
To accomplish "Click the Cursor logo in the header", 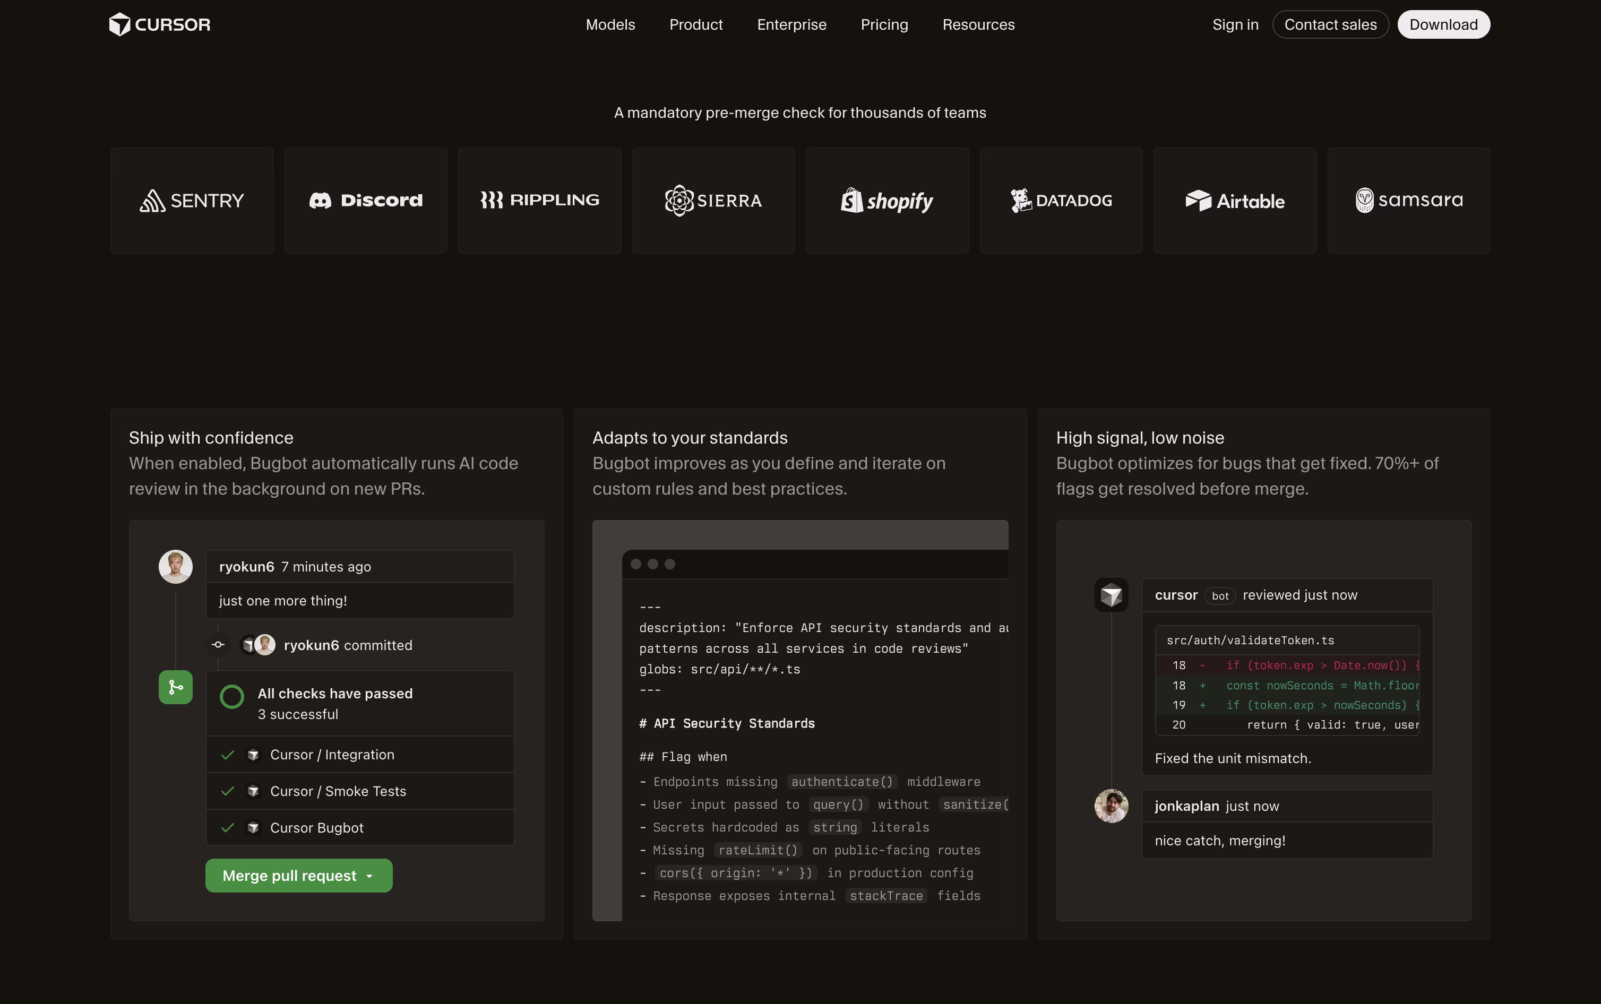I will click(159, 24).
